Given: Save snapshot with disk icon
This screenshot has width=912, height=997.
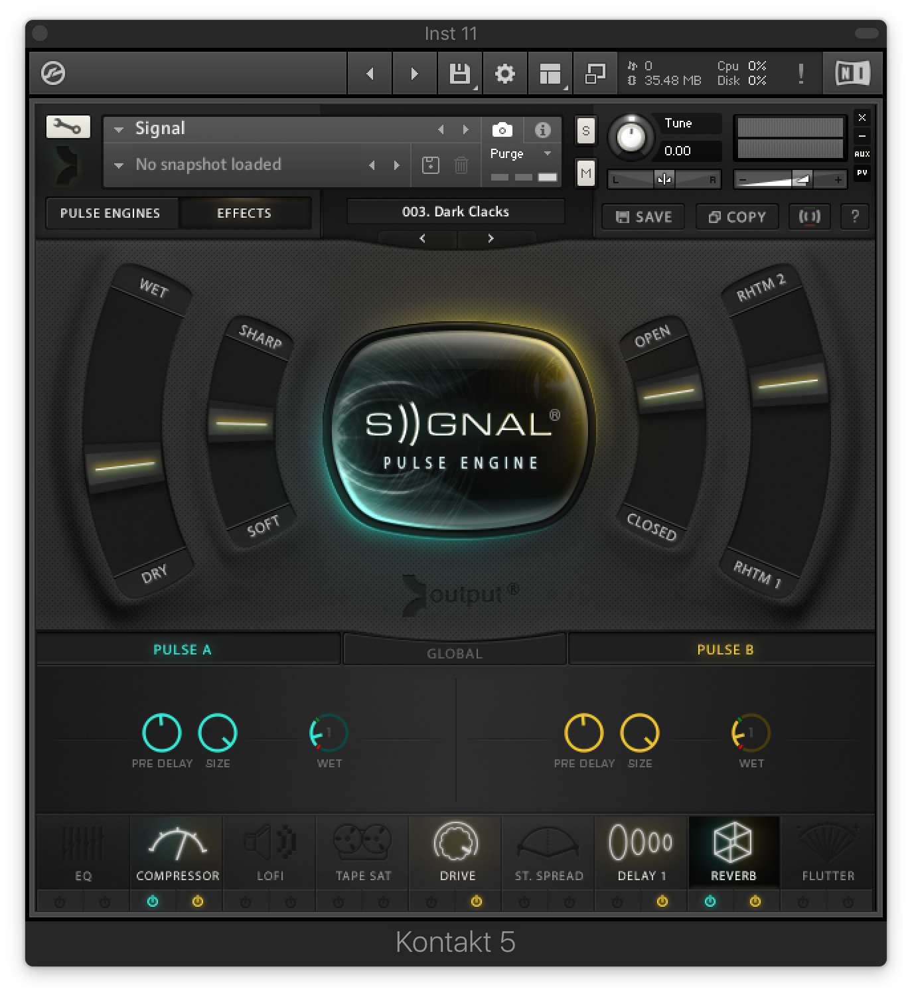Looking at the screenshot, I should click(431, 165).
